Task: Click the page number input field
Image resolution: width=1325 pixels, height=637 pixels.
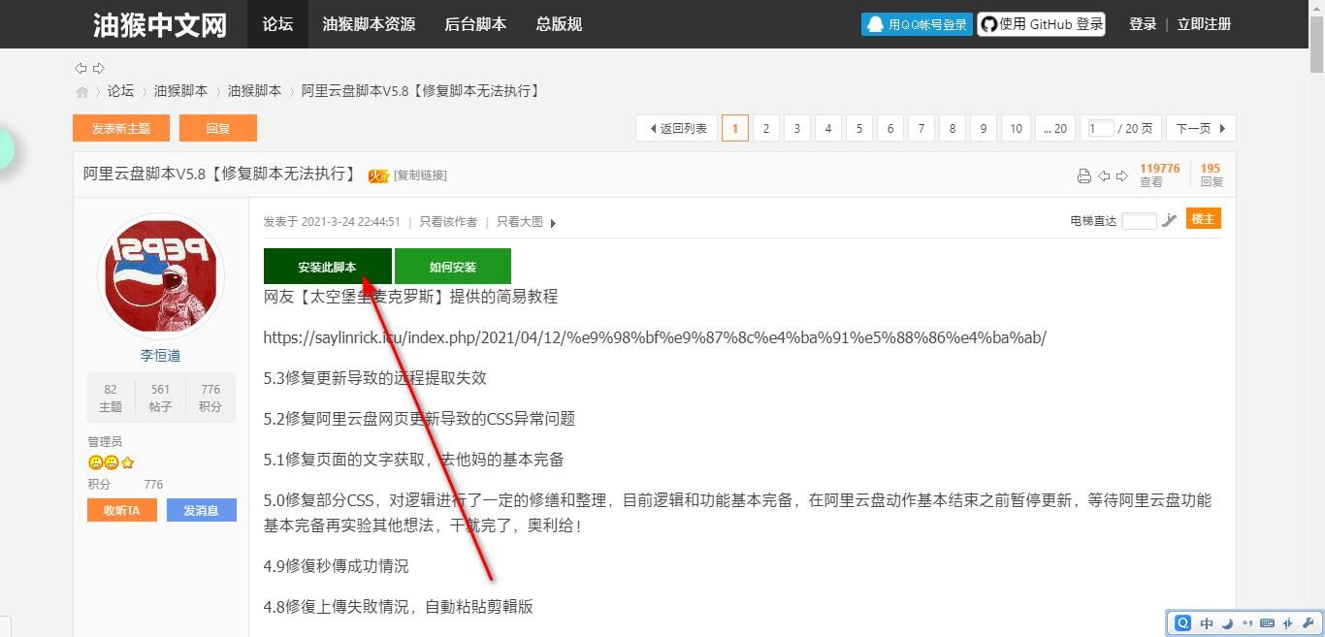Action: (1100, 128)
